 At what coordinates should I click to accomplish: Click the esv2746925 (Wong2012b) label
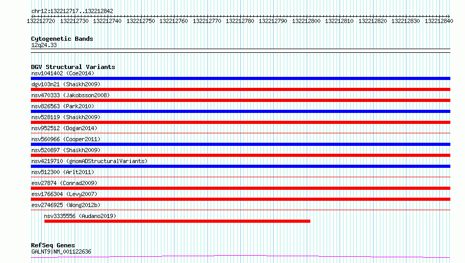pos(66,205)
